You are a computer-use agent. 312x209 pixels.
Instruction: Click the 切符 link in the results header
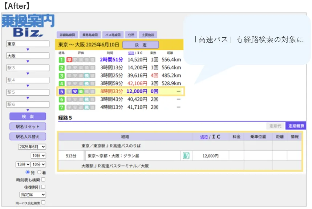(131, 53)
